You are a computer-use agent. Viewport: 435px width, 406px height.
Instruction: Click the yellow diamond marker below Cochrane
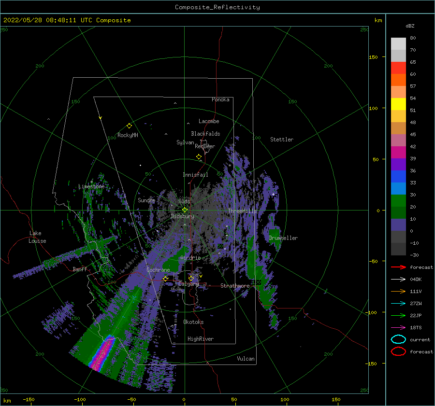(166, 279)
